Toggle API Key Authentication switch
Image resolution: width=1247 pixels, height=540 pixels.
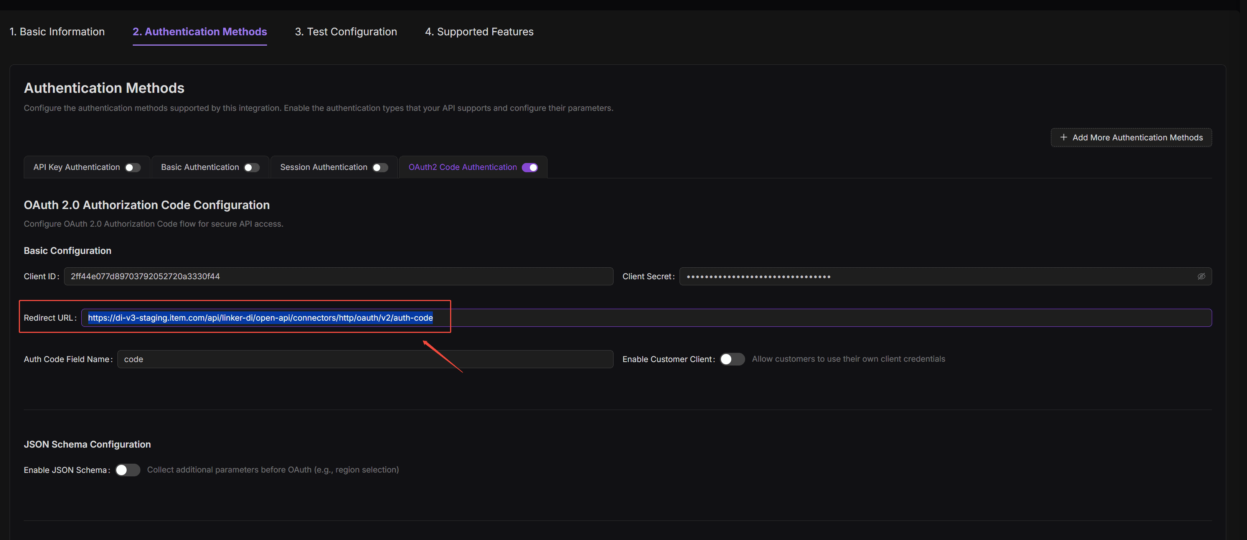[x=133, y=168]
